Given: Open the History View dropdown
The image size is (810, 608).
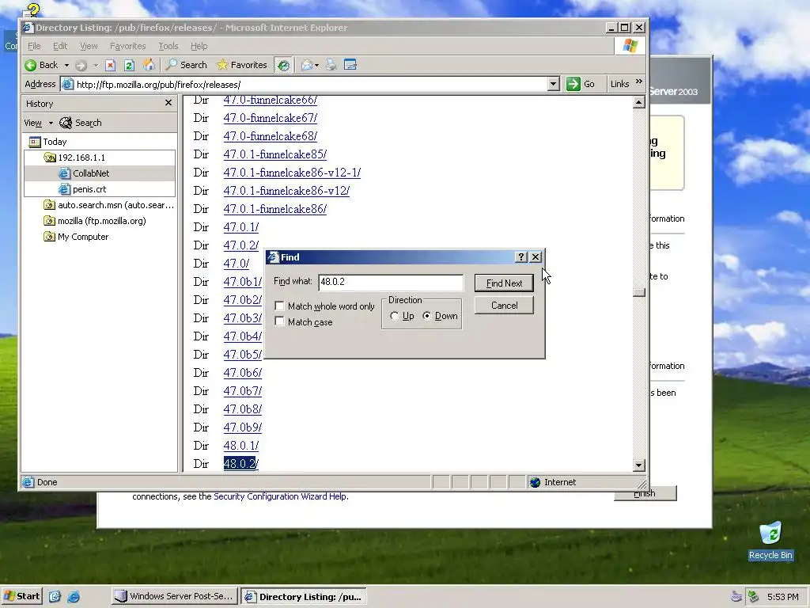Looking at the screenshot, I should (x=38, y=123).
